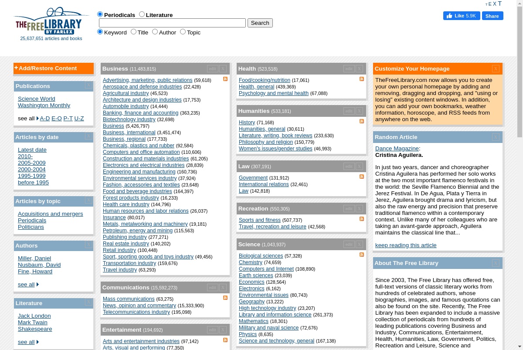Select the Topic search option
Image resolution: width=523 pixels, height=350 pixels.
[183, 32]
